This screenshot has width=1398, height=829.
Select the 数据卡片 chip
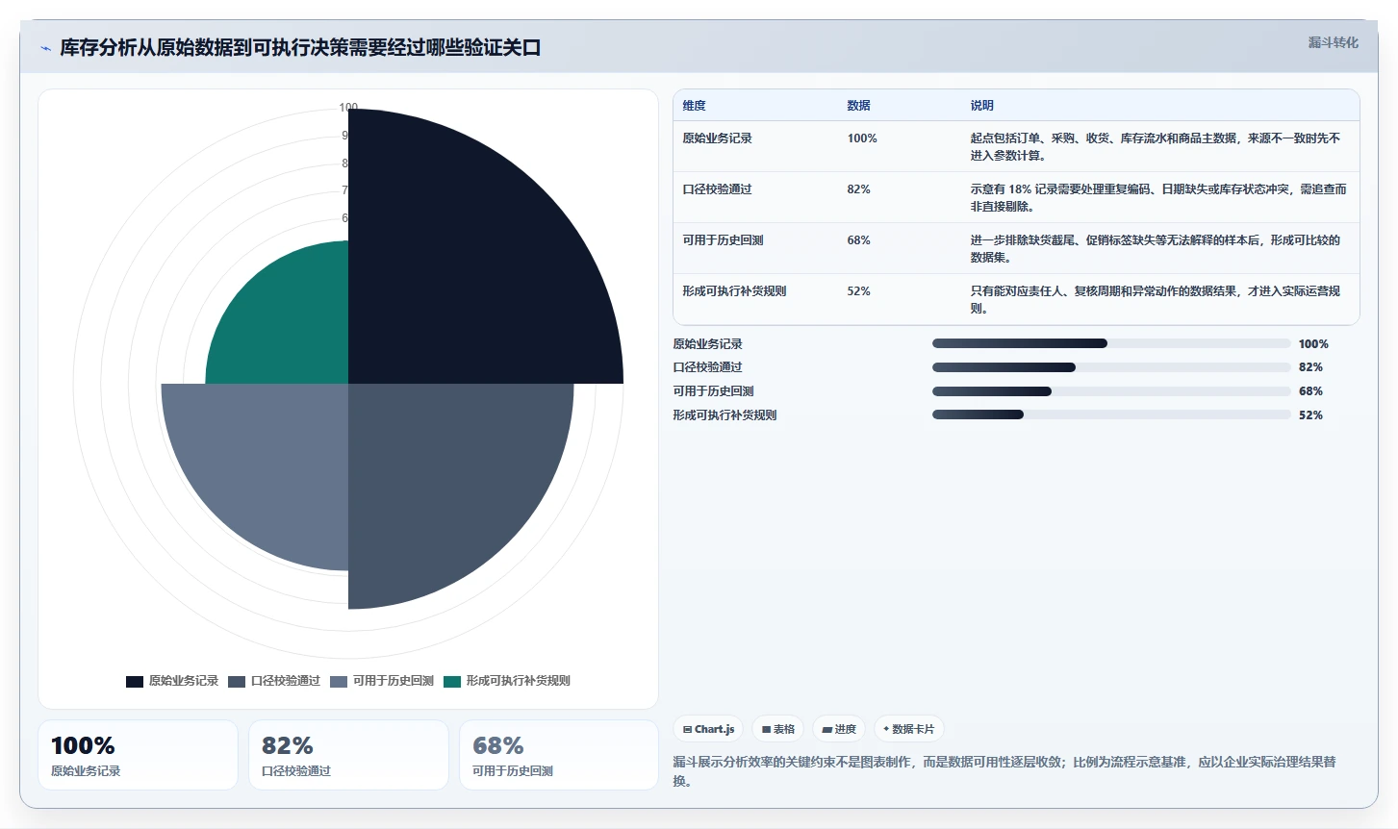(x=908, y=729)
